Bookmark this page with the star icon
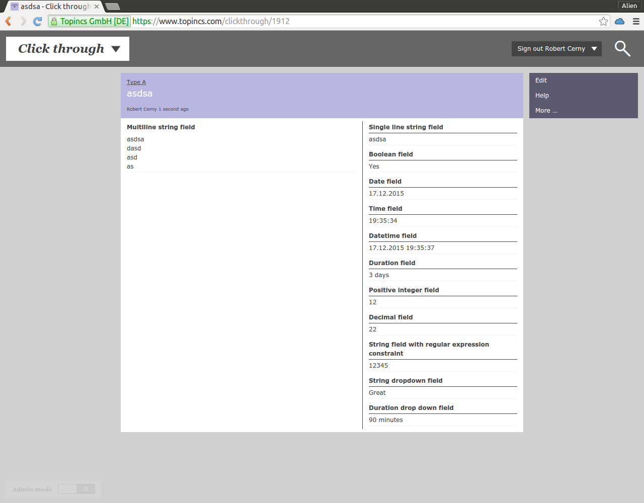 [x=603, y=21]
